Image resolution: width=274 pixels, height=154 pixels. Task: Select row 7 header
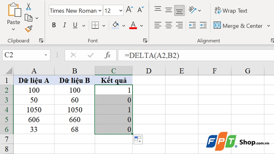point(7,139)
